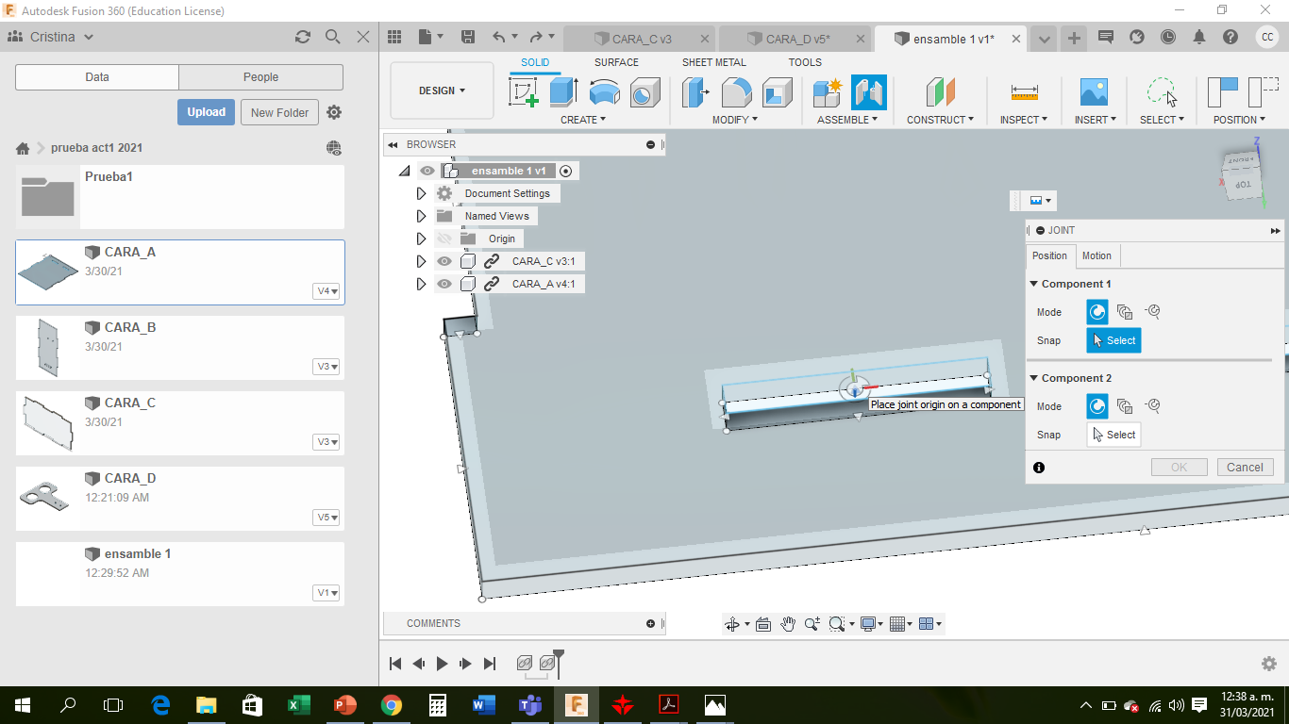The width and height of the screenshot is (1289, 724).
Task: Select the Offset Plane construct icon
Action: 940,92
